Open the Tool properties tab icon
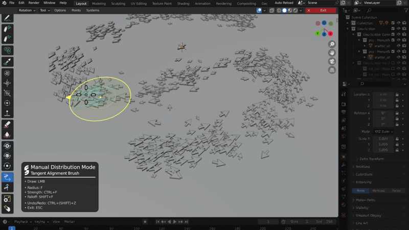The height and width of the screenshot is (230, 409). (x=344, y=94)
